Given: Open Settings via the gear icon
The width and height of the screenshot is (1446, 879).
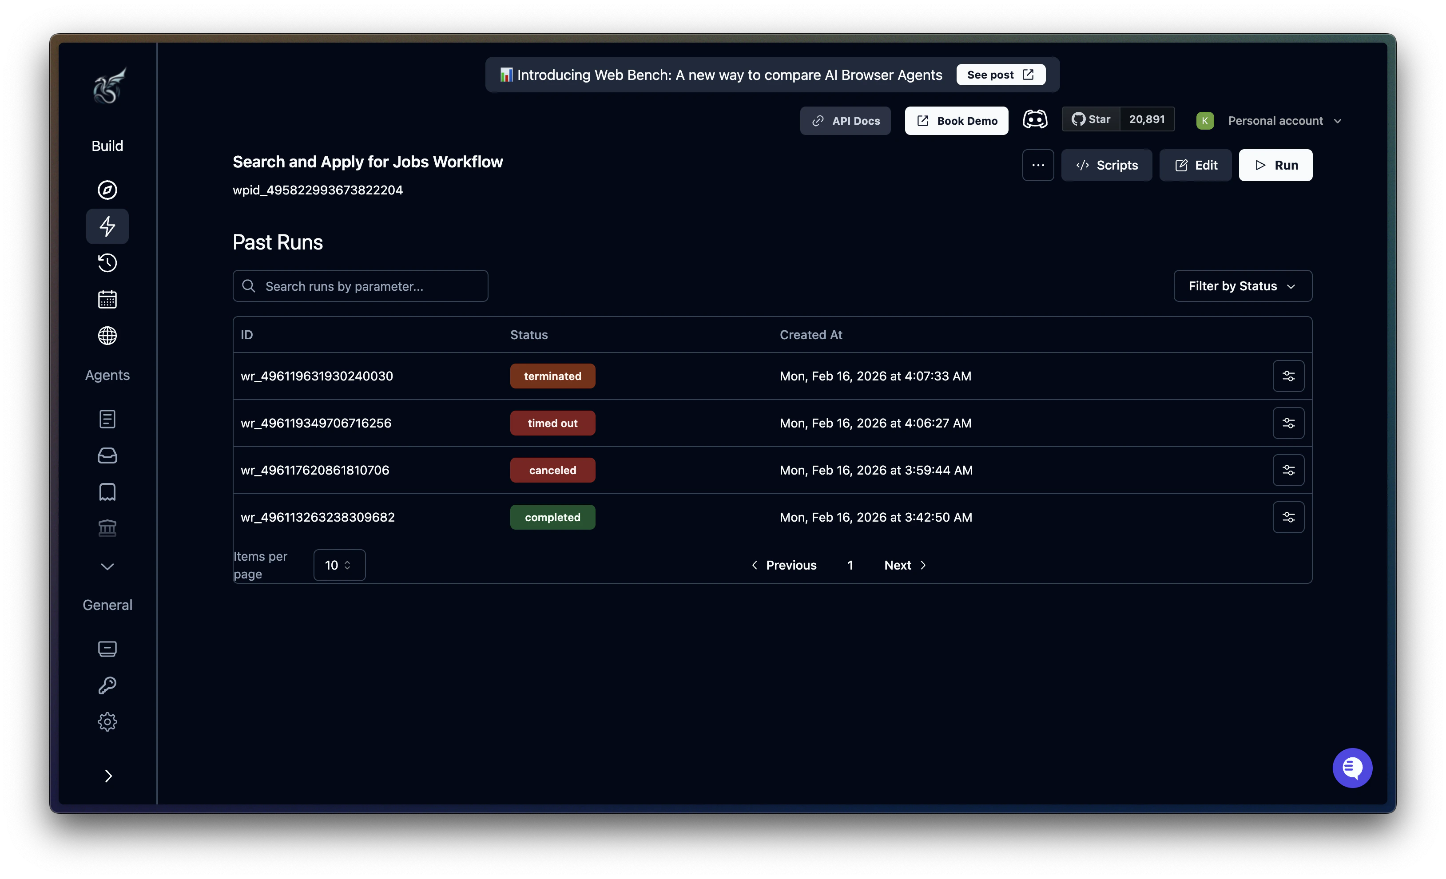Looking at the screenshot, I should 107,721.
